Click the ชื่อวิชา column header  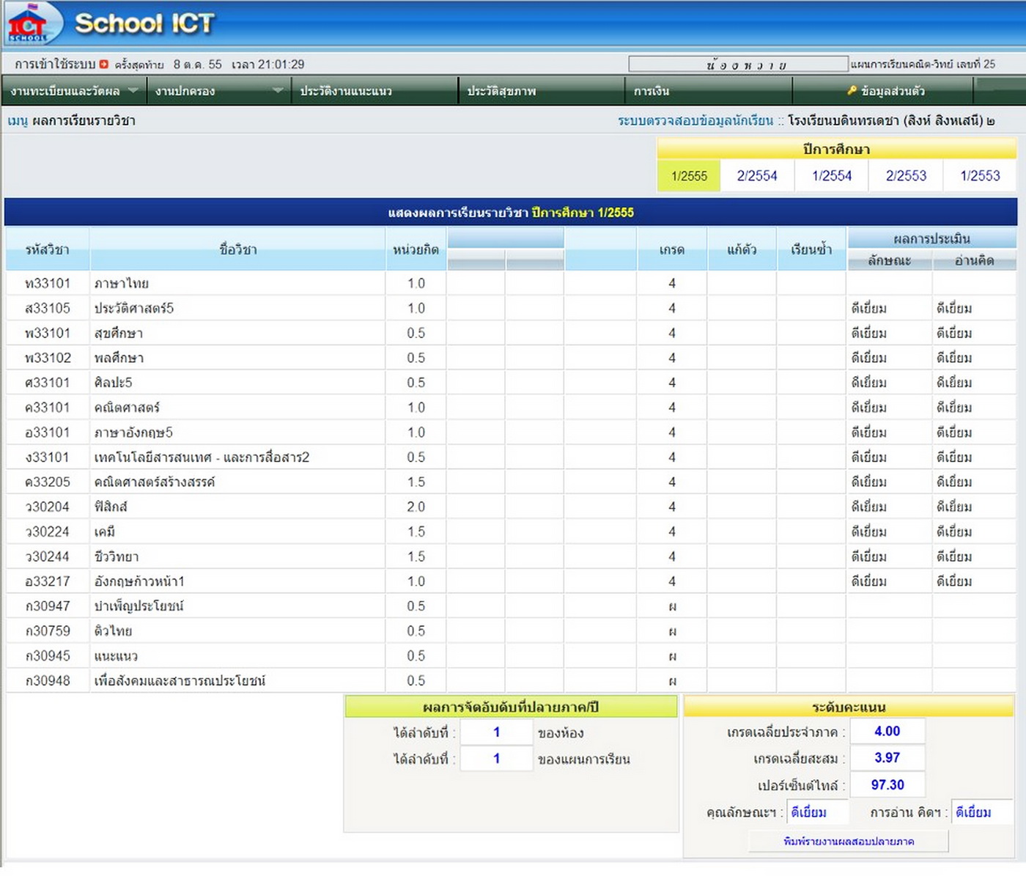pyautogui.click(x=237, y=250)
